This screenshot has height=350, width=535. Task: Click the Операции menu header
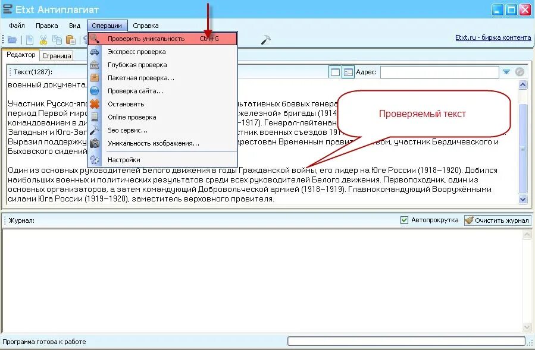click(x=107, y=26)
